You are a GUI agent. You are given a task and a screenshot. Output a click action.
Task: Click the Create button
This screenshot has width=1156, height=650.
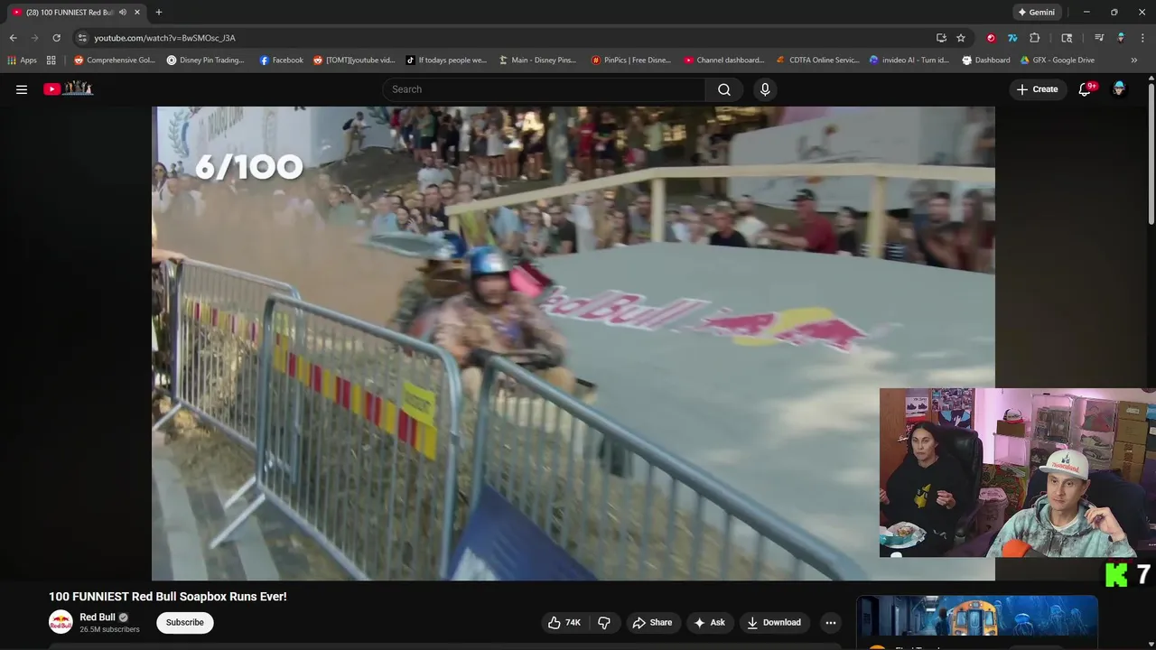click(x=1037, y=89)
